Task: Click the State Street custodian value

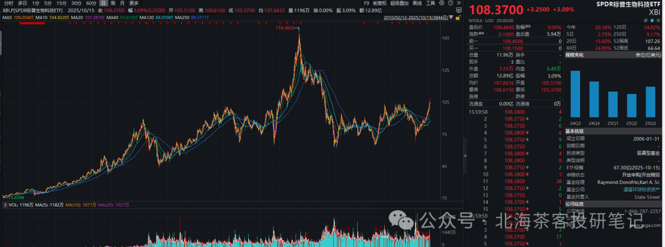Action: [648, 197]
